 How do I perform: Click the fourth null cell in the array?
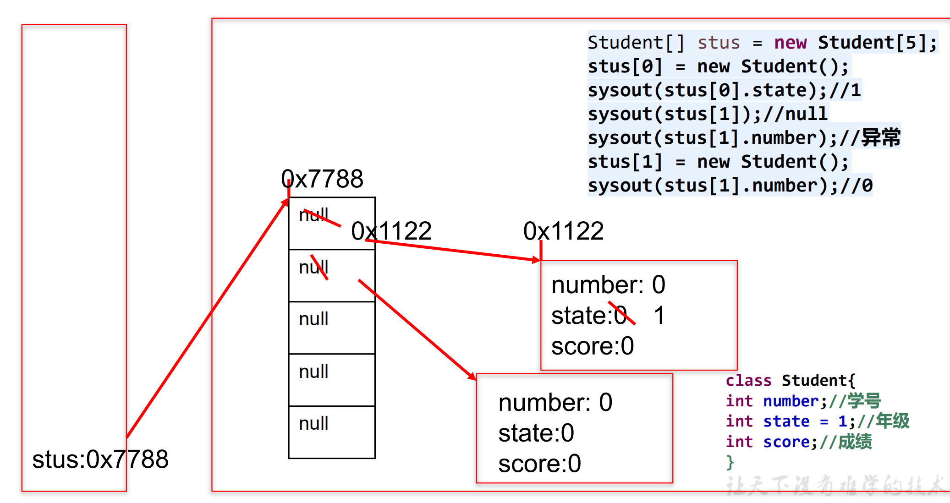coord(314,372)
